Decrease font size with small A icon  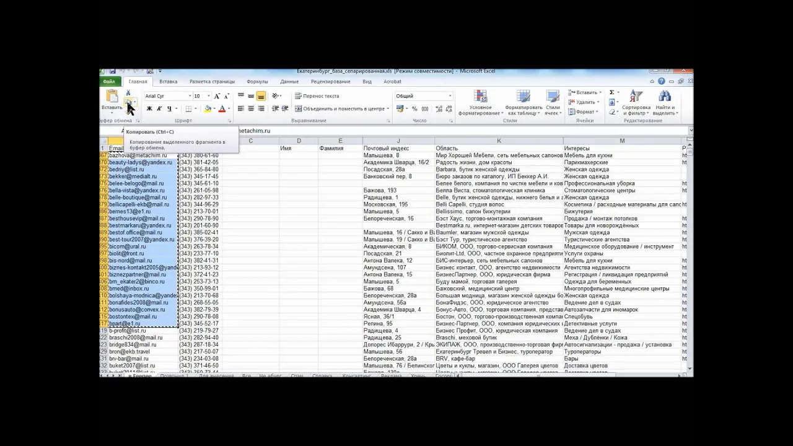226,96
